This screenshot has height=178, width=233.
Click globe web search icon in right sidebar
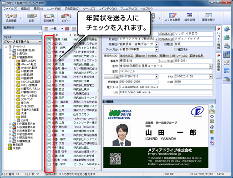pyautogui.click(x=227, y=29)
